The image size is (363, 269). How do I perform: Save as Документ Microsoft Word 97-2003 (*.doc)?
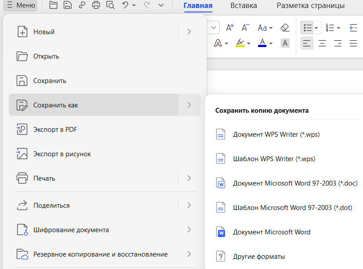[x=286, y=183]
